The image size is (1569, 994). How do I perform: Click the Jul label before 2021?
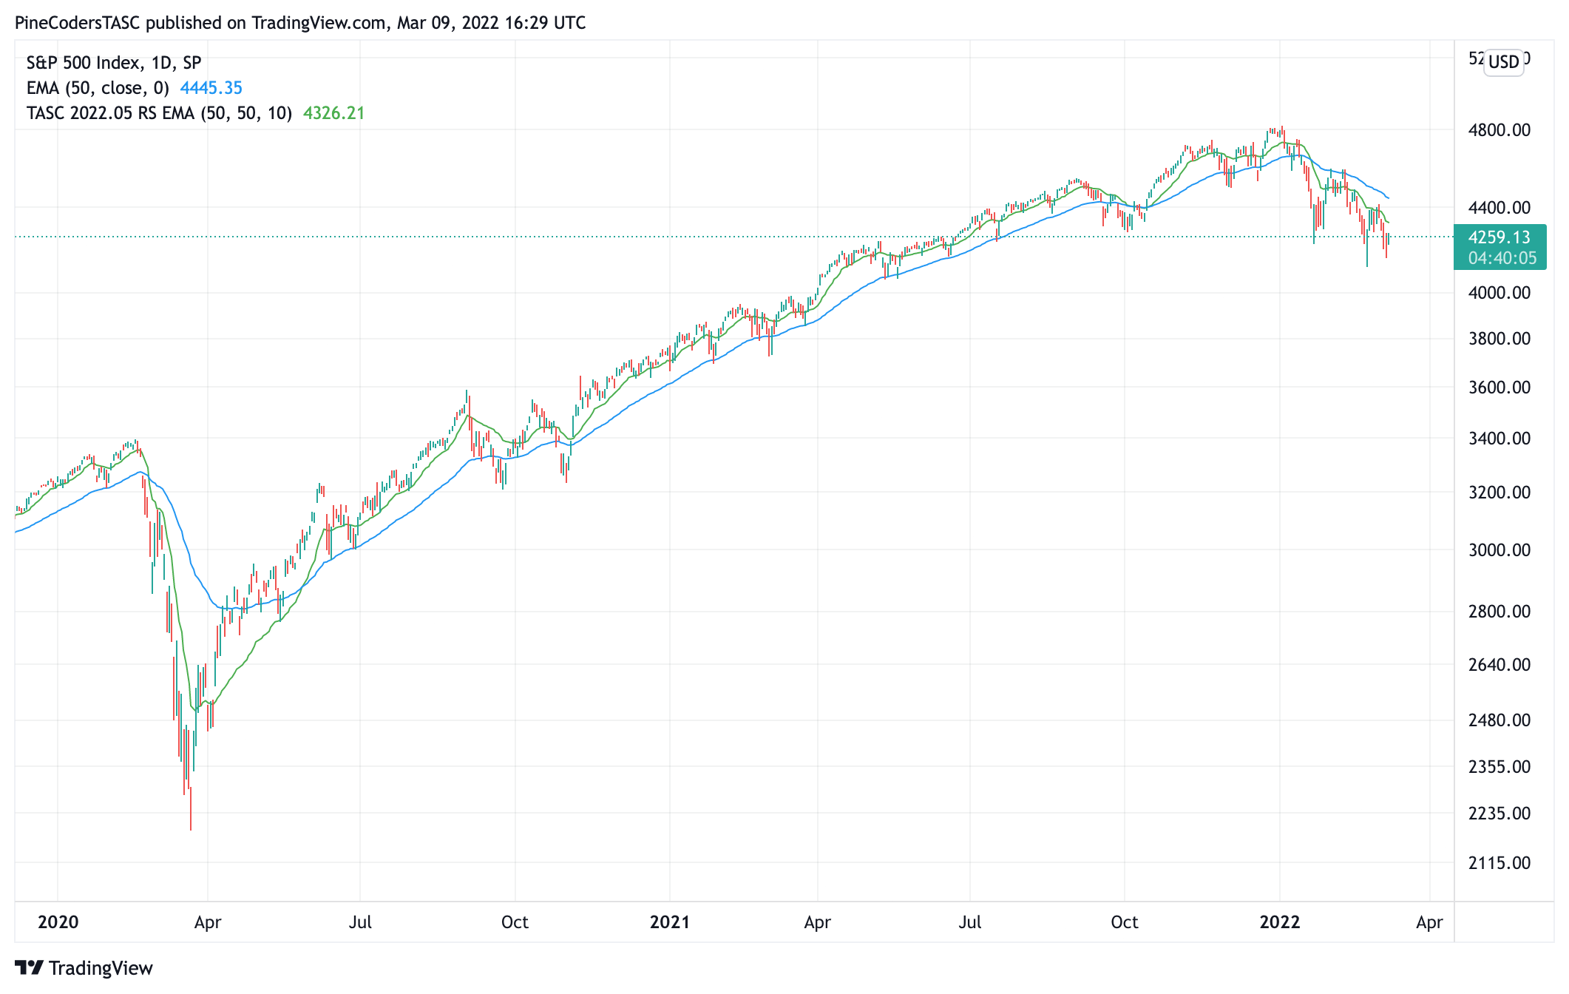(x=360, y=922)
